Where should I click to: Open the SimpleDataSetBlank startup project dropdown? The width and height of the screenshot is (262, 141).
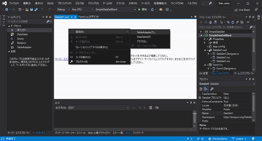click(x=115, y=10)
